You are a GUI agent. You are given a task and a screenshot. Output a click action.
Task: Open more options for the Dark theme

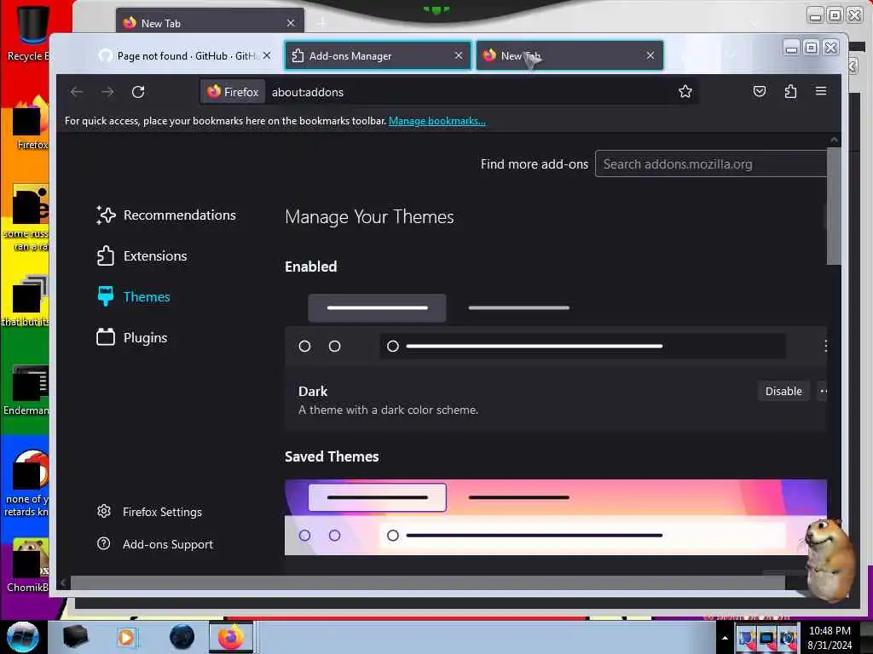point(823,392)
